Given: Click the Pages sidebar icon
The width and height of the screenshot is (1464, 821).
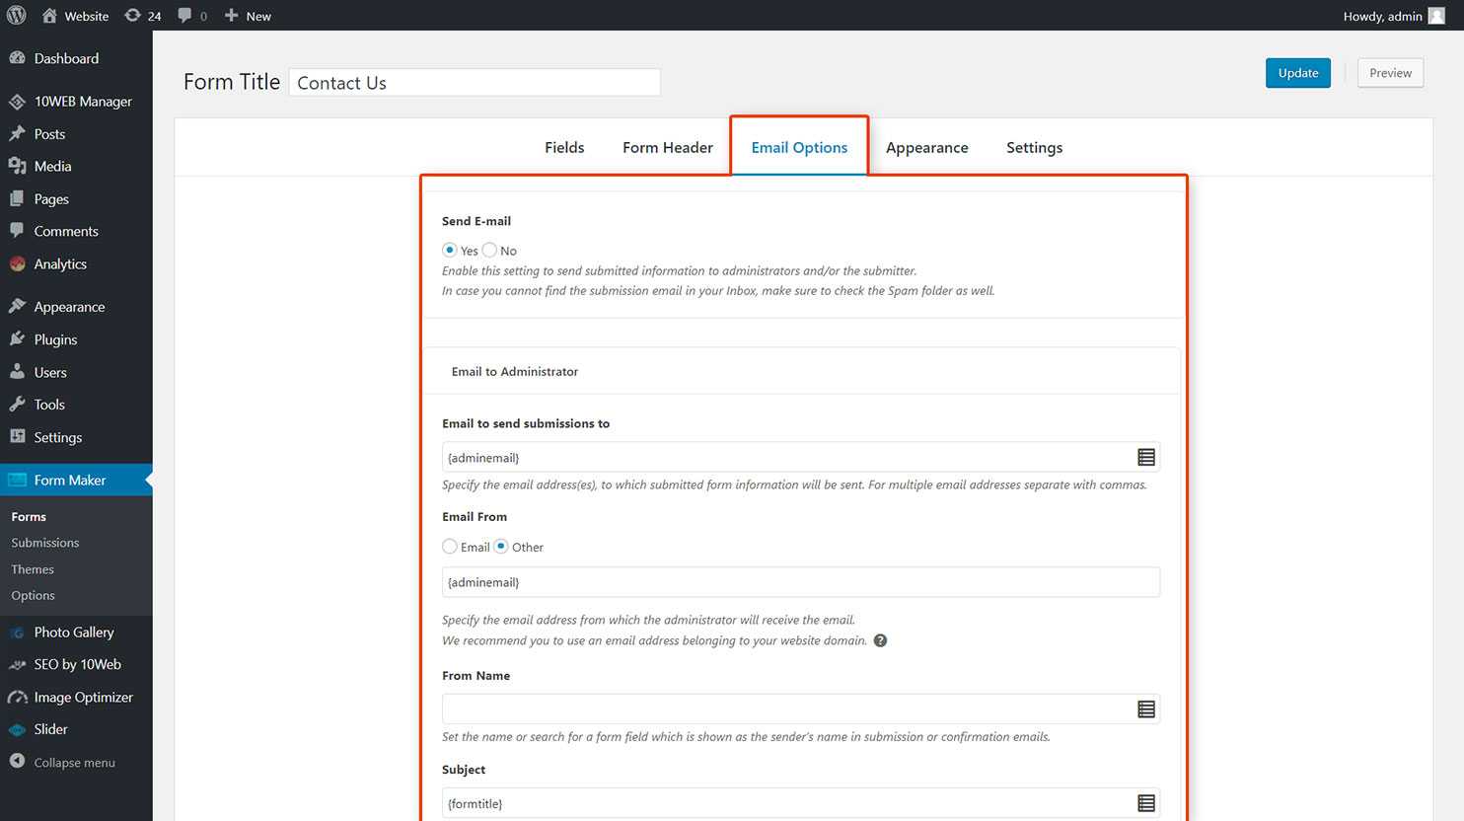Looking at the screenshot, I should point(17,199).
